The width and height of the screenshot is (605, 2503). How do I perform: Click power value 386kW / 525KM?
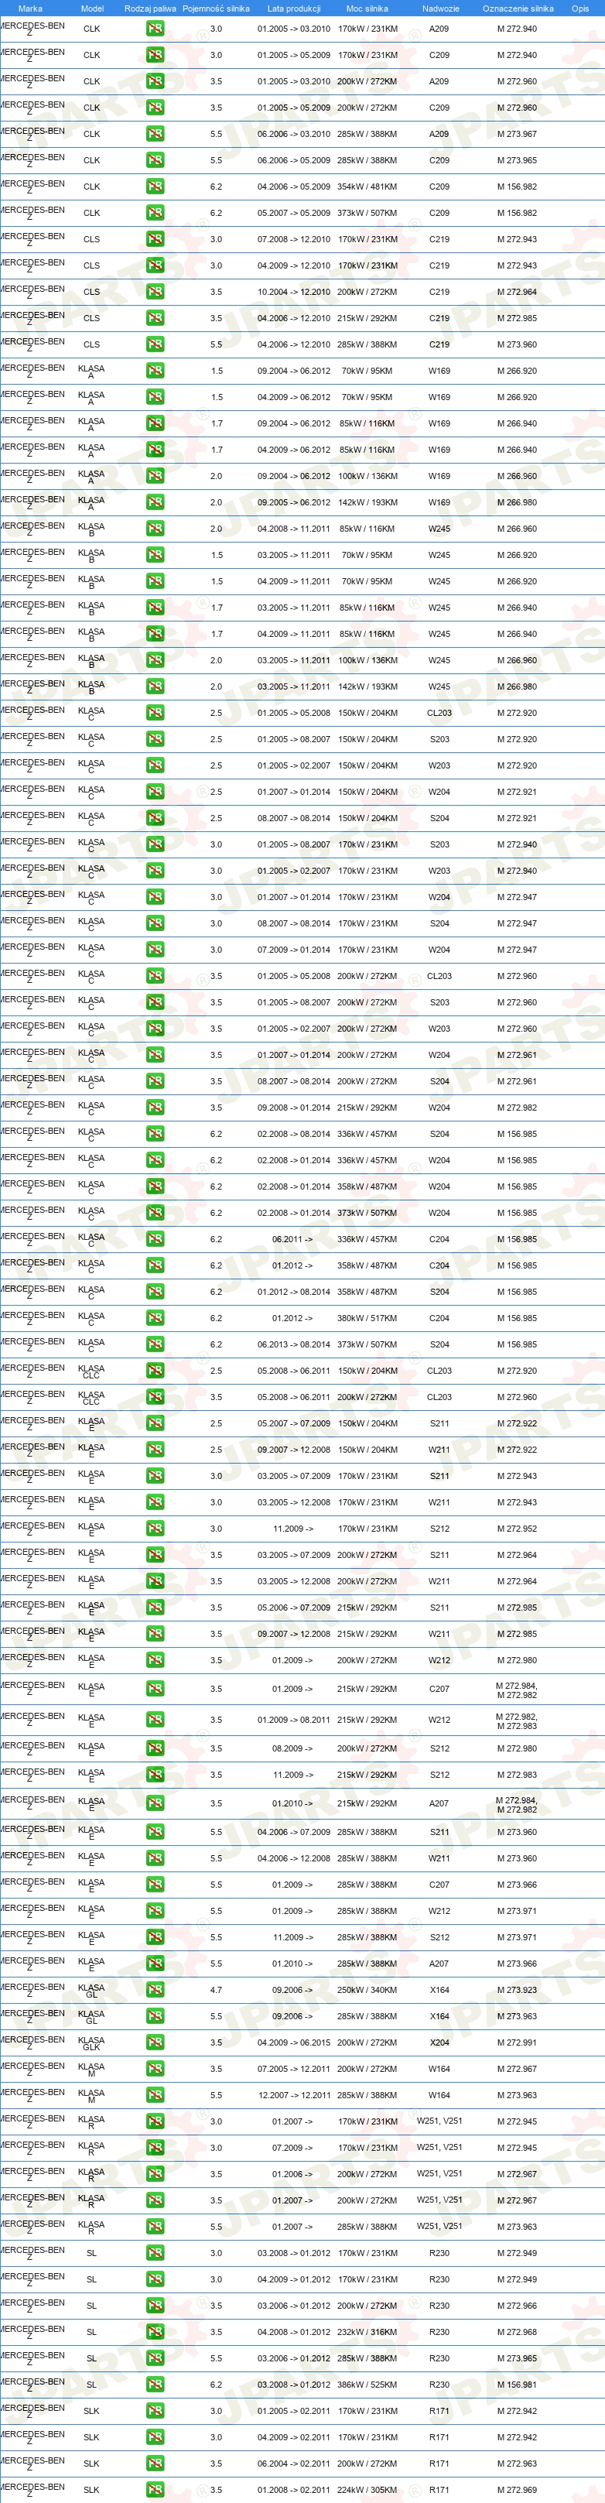[367, 2385]
